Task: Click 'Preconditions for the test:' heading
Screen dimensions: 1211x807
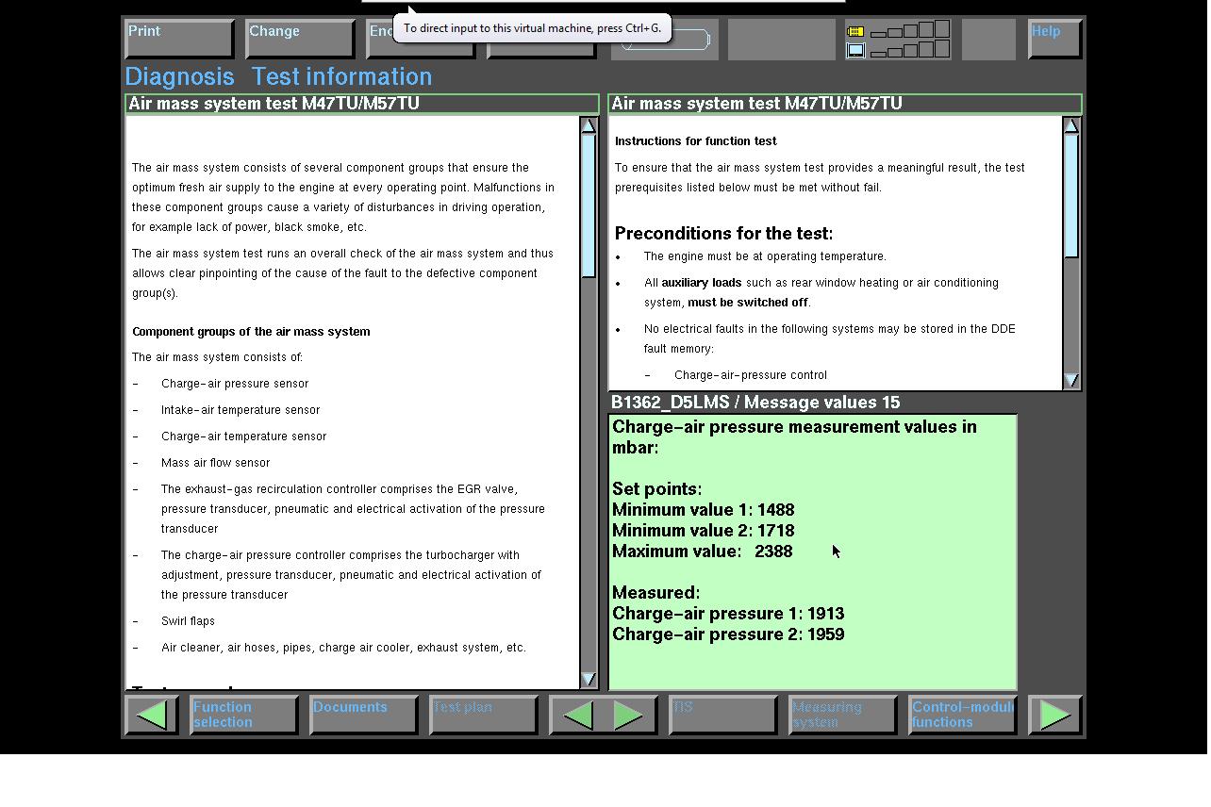Action: click(x=724, y=234)
